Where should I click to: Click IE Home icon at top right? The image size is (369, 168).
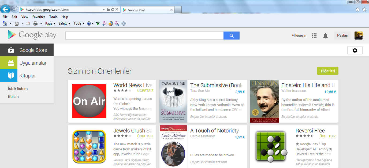tap(357, 9)
